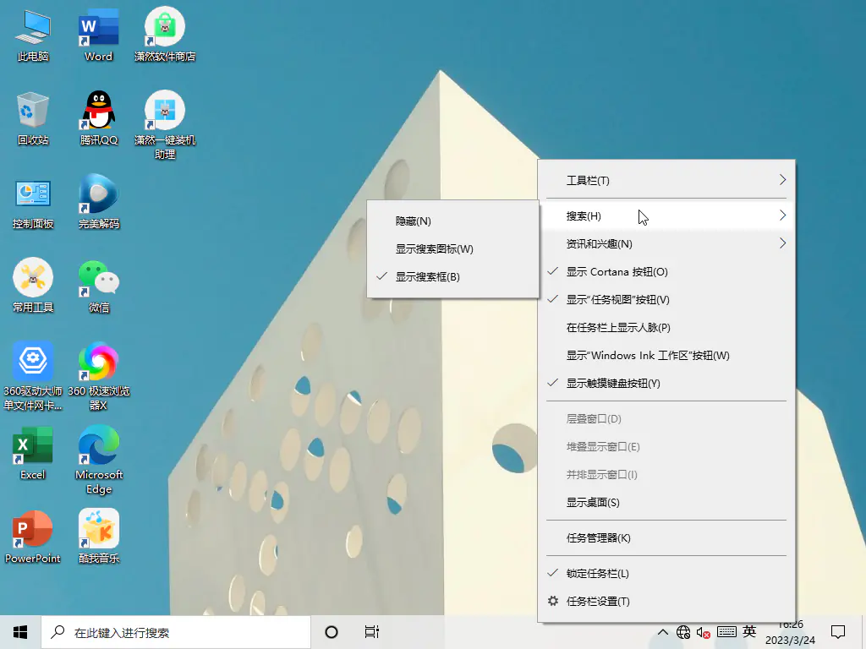Click the Excel desktop shortcut icon

[x=33, y=445]
